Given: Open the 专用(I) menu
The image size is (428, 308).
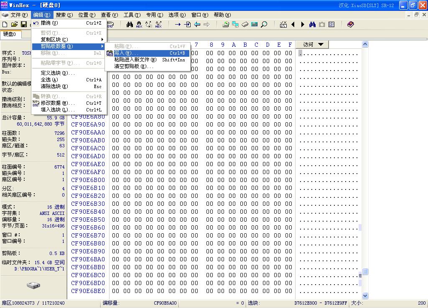Looking at the screenshot, I should coord(155,15).
